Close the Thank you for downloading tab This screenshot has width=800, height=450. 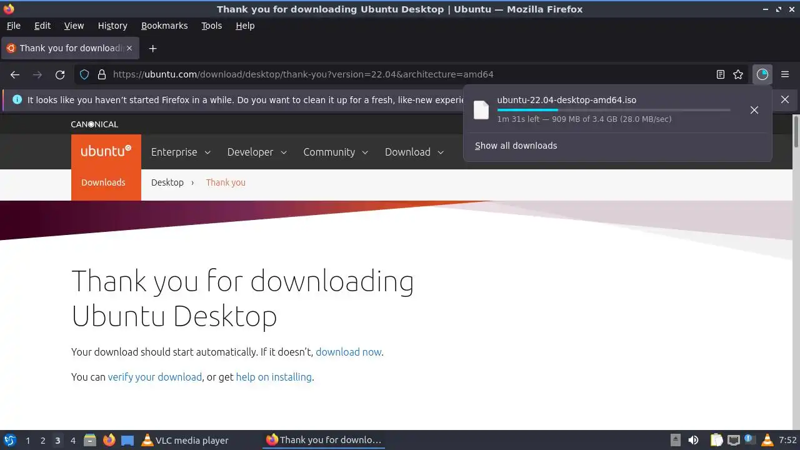tap(129, 48)
